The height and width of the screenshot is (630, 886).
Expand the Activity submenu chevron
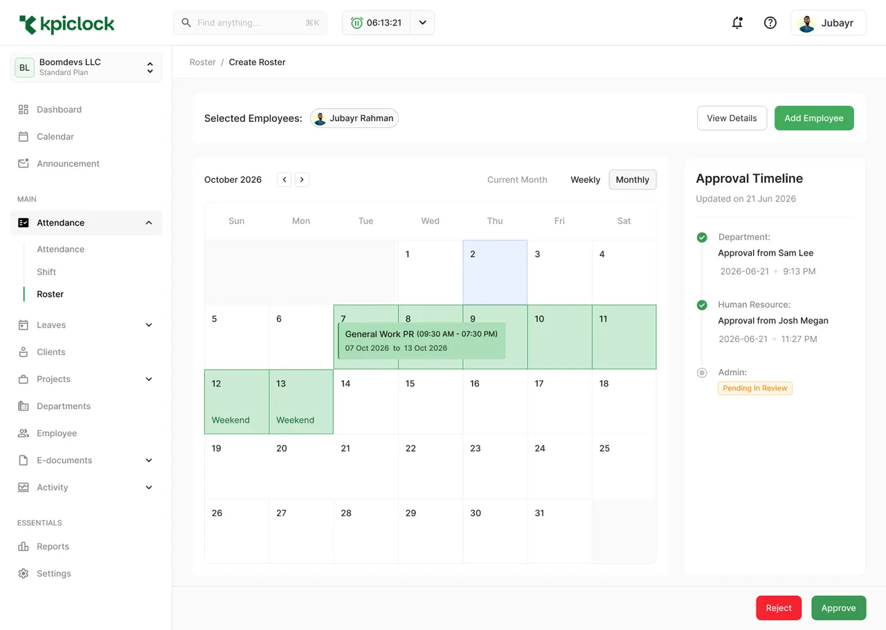[149, 487]
